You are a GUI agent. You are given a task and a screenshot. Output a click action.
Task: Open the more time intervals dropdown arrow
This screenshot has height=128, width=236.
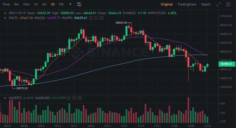(x=70, y=4)
